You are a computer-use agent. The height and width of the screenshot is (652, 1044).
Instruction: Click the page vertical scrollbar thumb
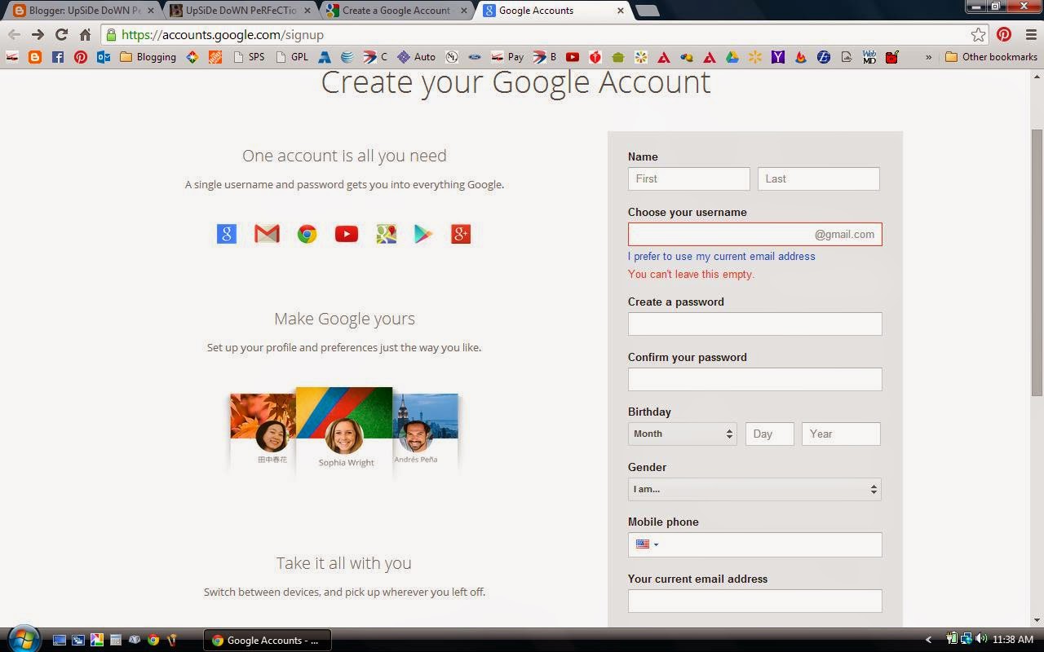pyautogui.click(x=1037, y=262)
